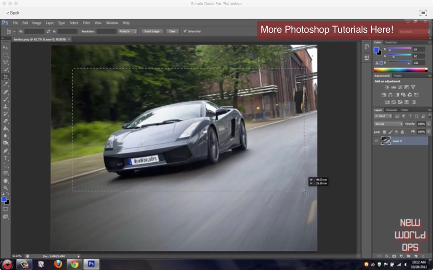The width and height of the screenshot is (433, 270).
Task: Select the Path Selection tool
Action: [5, 165]
